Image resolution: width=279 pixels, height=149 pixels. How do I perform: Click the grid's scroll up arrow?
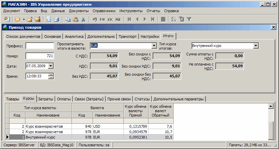tap(271, 106)
